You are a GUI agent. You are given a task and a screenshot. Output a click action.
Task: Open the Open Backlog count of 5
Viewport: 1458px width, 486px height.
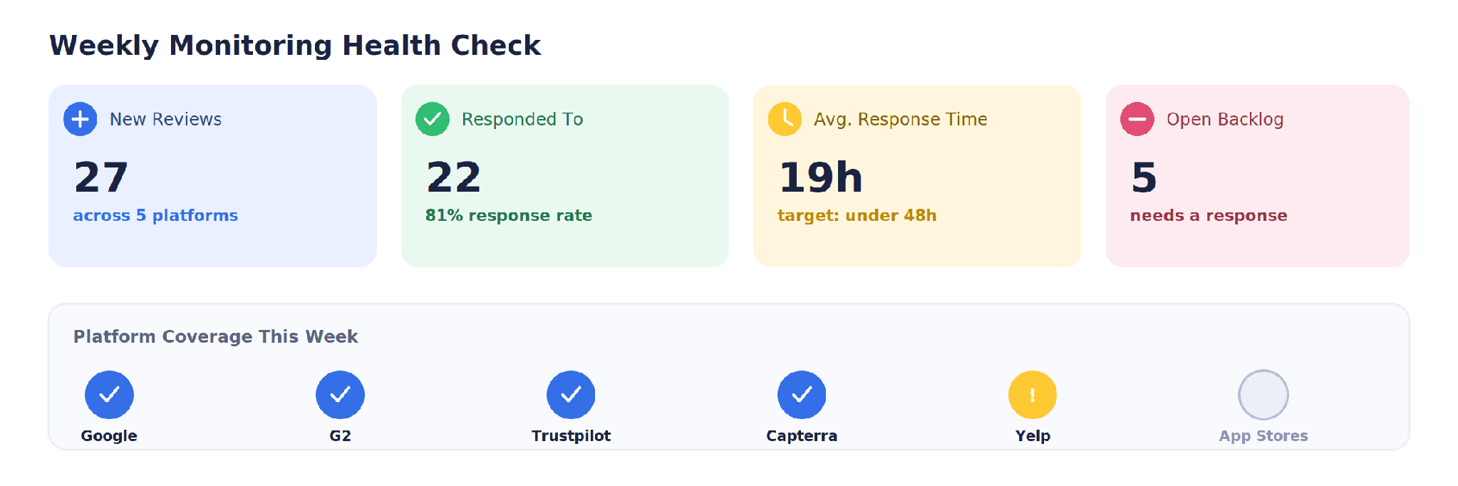(1144, 177)
